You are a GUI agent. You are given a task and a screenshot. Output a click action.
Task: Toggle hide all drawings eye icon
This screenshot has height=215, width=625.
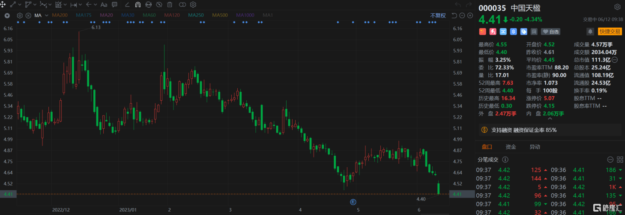tap(159, 5)
